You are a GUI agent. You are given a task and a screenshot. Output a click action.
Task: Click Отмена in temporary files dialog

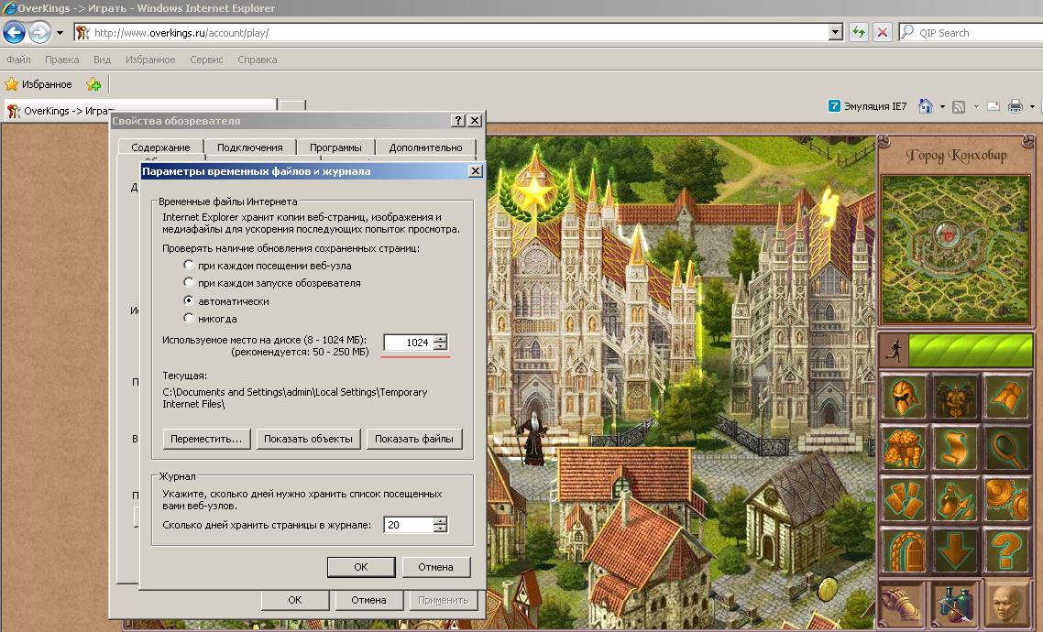(x=435, y=567)
